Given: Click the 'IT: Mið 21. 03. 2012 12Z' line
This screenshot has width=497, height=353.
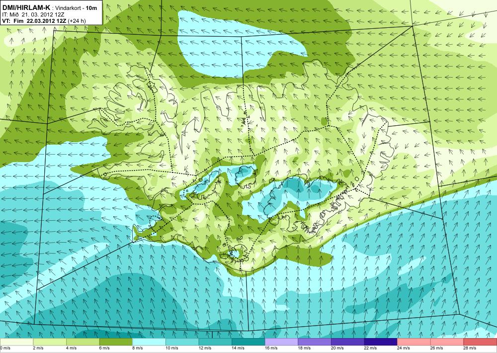Looking at the screenshot, I should pyautogui.click(x=33, y=14).
